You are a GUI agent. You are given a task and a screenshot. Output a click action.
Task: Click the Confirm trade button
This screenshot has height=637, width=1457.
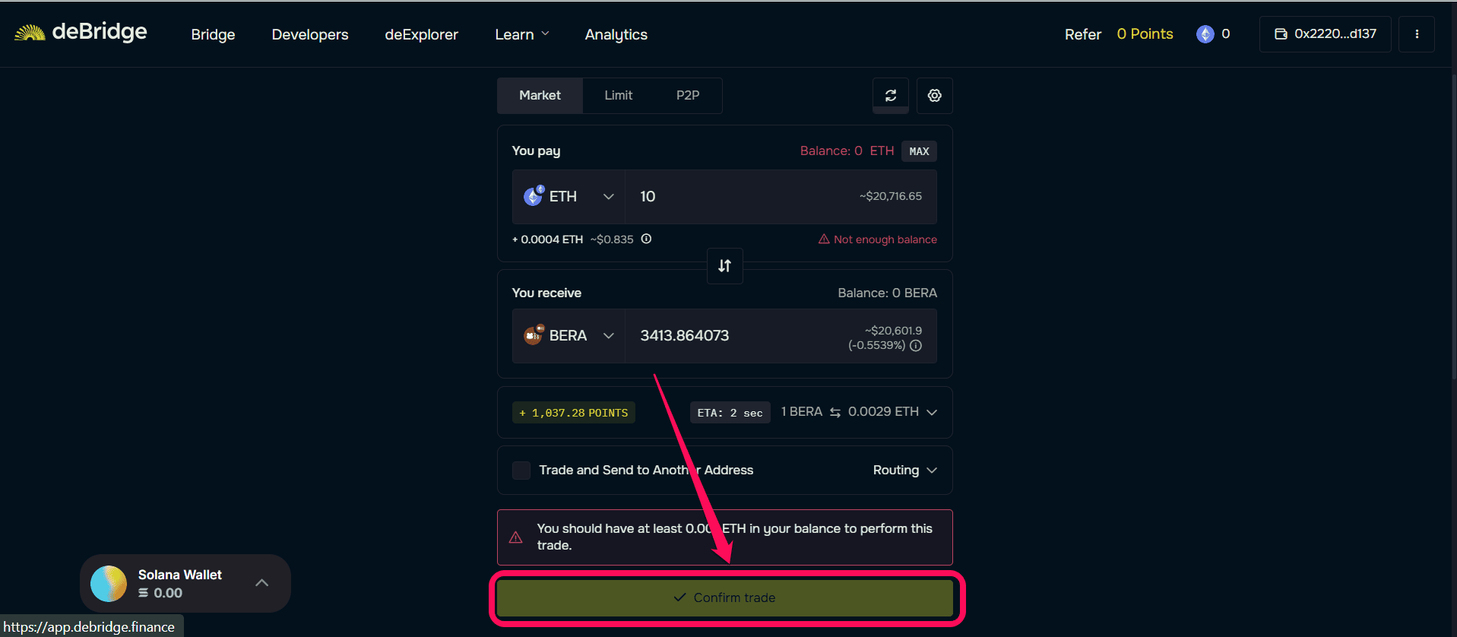725,597
